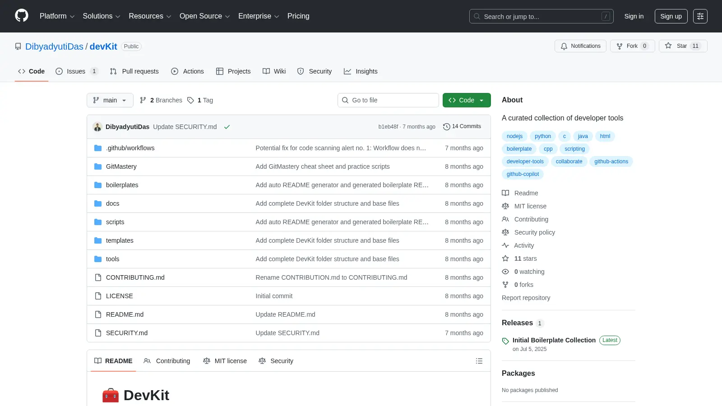Click the star icon to star the repo
This screenshot has width=722, height=406.
(668, 46)
